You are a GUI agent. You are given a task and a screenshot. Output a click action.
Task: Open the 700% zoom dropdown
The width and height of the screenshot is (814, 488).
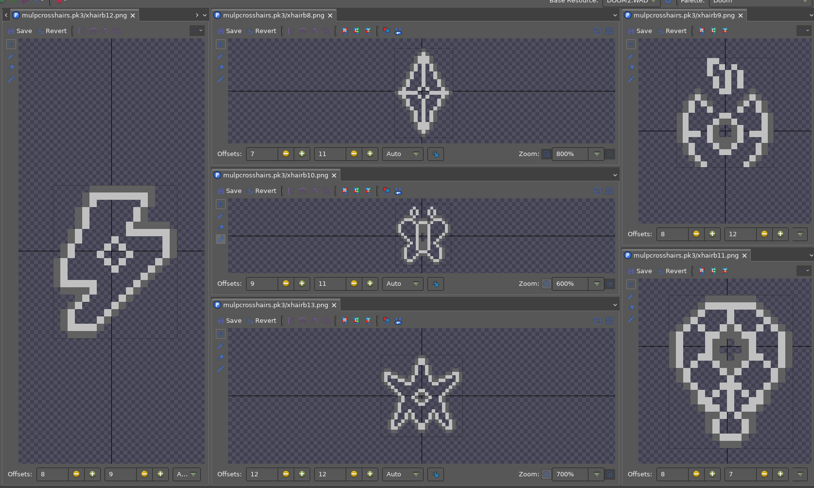coord(597,474)
